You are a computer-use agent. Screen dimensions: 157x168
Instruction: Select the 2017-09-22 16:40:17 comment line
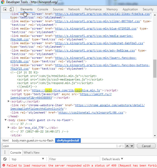[39, 131]
